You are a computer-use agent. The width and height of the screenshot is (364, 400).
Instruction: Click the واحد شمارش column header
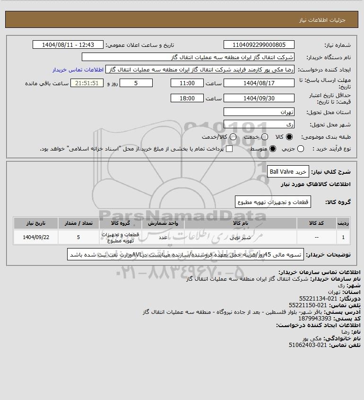(x=163, y=223)
